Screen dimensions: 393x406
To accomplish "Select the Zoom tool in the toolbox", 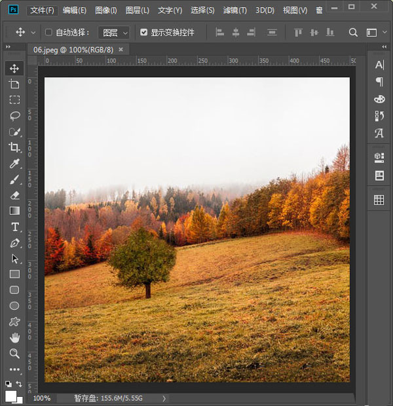I will (14, 354).
